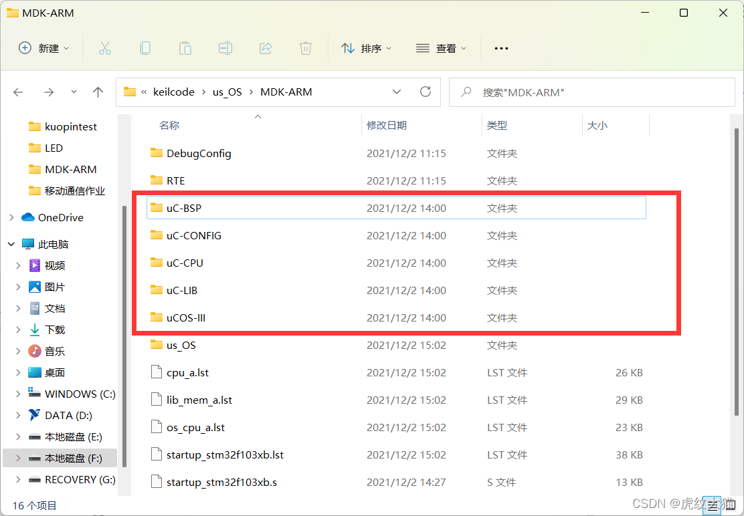Expand the OneDrive tree node

click(x=11, y=217)
